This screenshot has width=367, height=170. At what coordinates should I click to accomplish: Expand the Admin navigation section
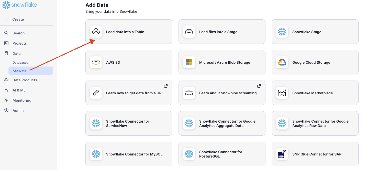18,111
